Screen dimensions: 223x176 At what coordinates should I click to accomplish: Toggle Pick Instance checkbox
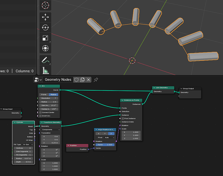pyautogui.click(x=123, y=119)
